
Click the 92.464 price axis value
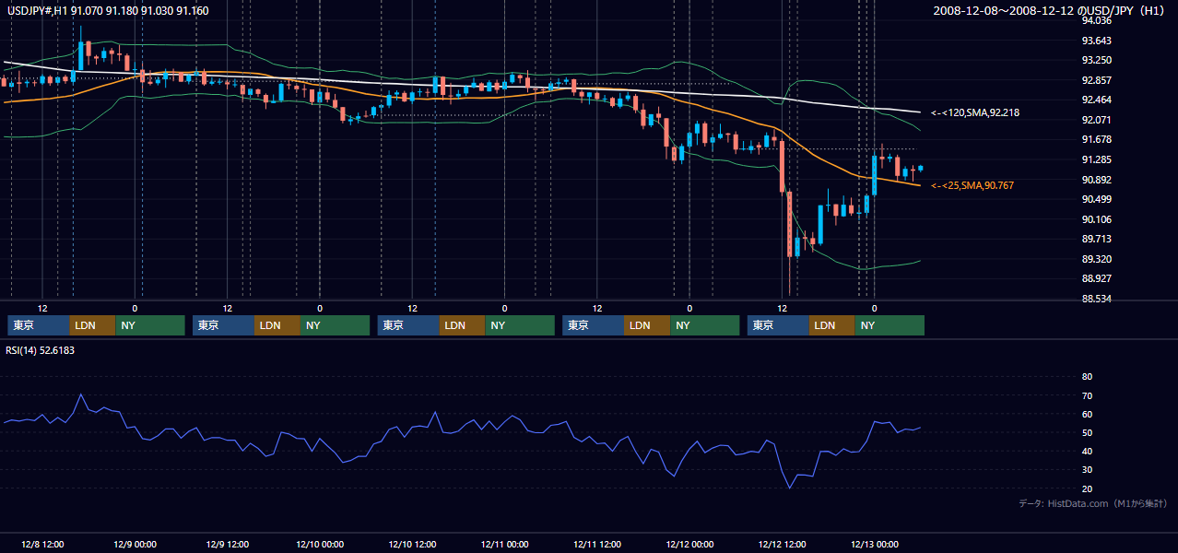[x=1097, y=100]
